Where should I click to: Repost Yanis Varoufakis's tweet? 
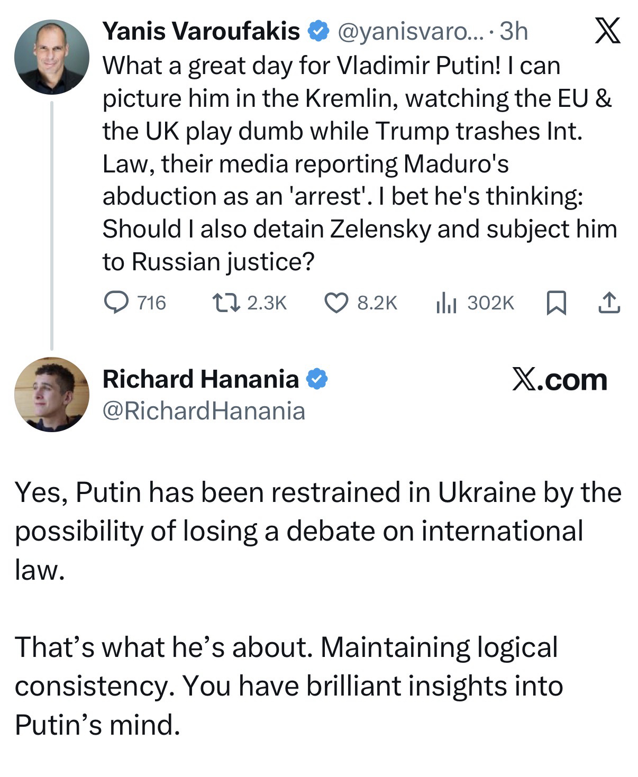(x=226, y=303)
